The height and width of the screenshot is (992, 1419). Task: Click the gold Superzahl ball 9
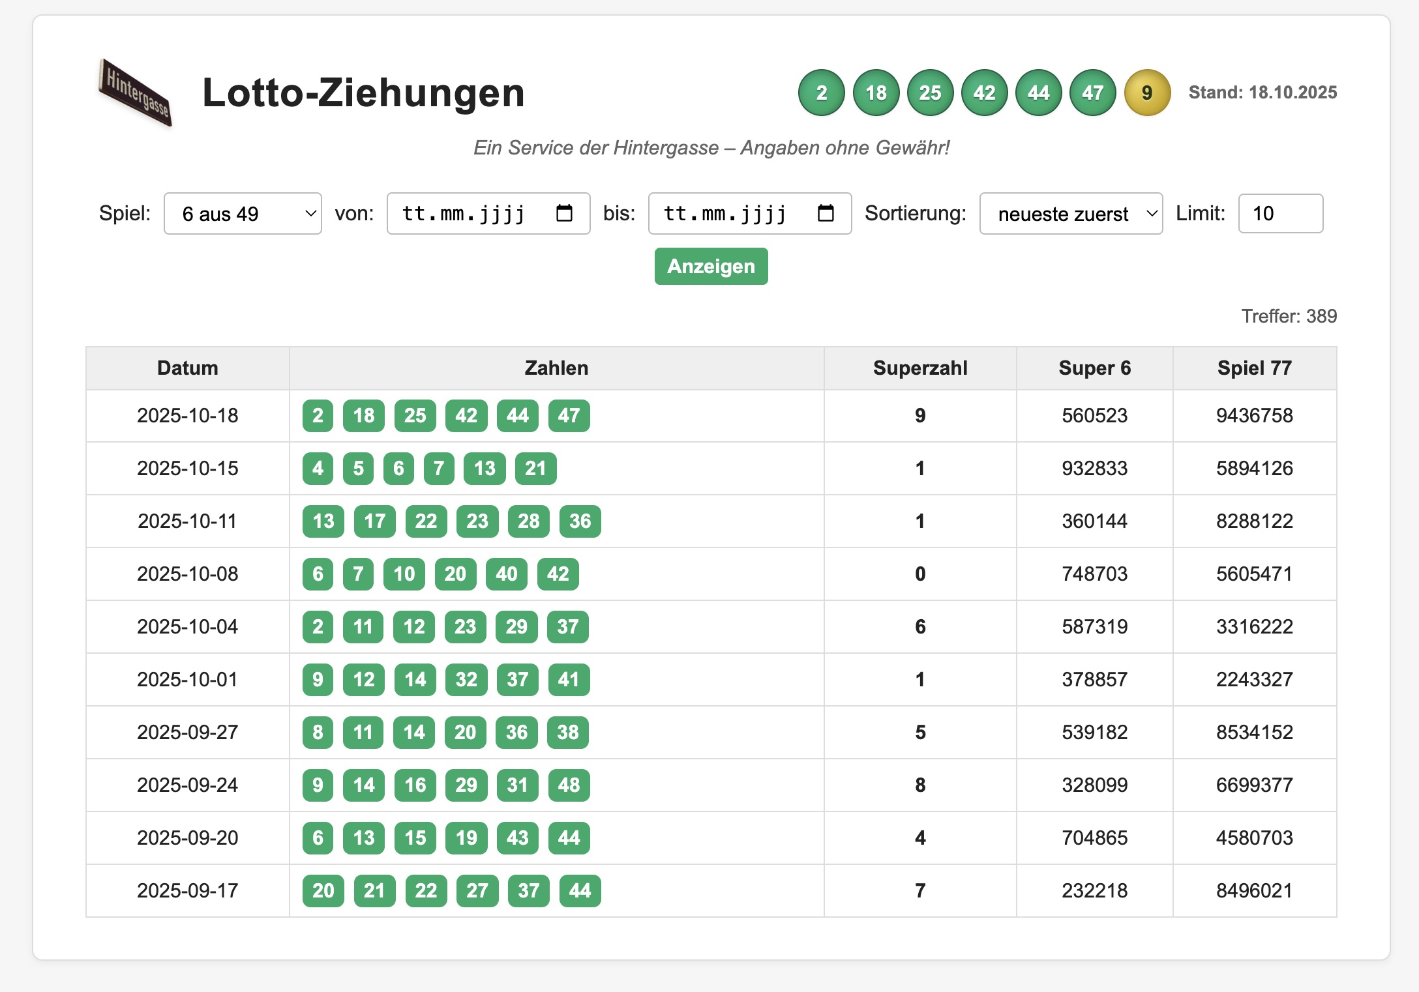pos(1147,93)
